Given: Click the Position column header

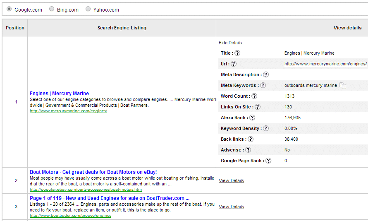Looking at the screenshot, I should (15, 28).
